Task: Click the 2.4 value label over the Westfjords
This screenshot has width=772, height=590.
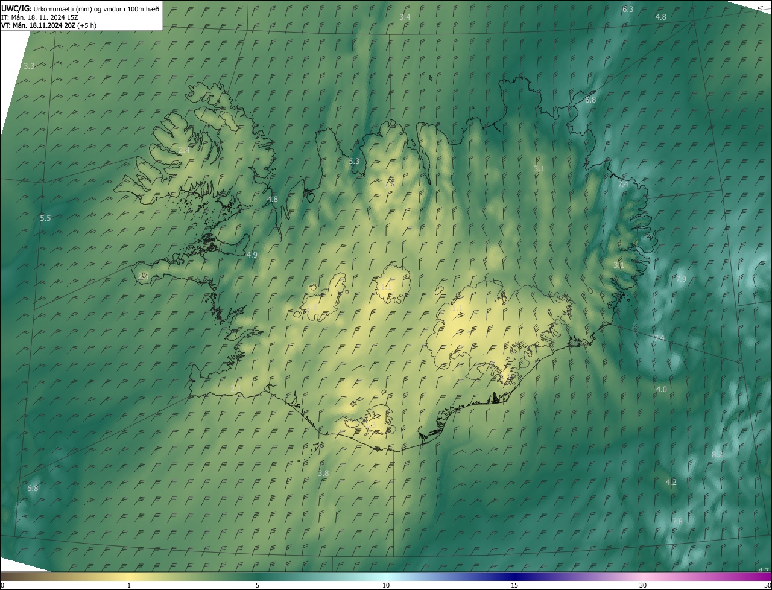Action: click(184, 150)
